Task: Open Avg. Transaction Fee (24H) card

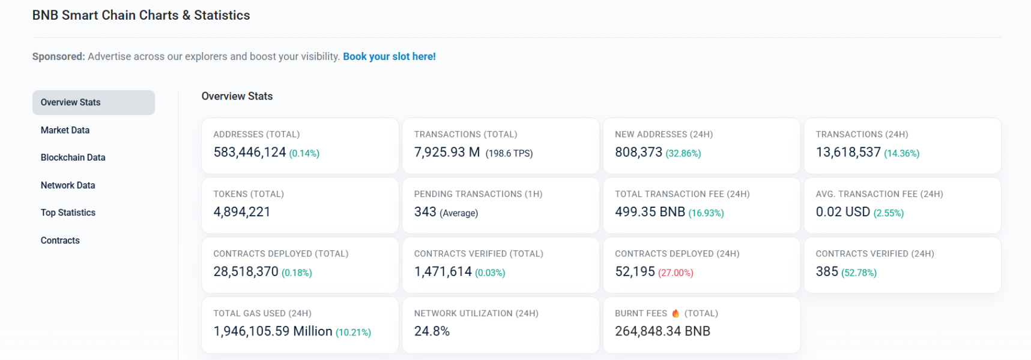Action: pos(903,205)
